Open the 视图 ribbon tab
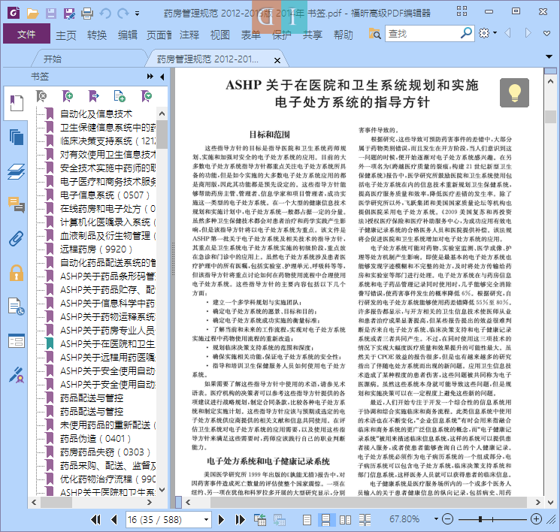The height and width of the screenshot is (532, 560). (219, 35)
